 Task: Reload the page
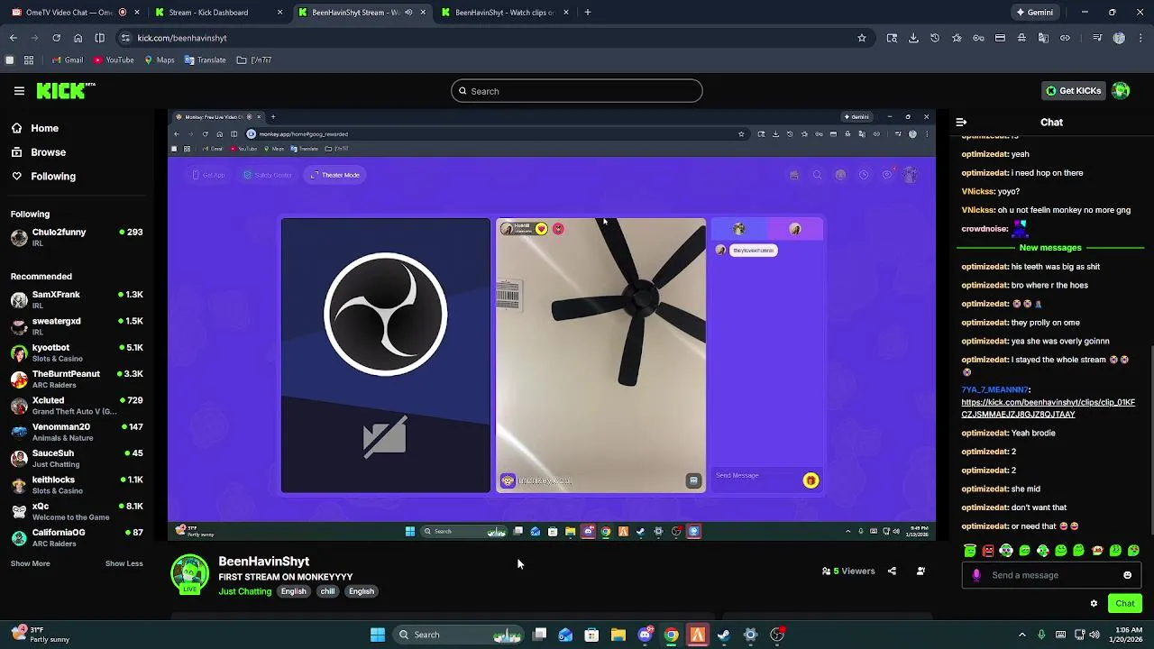[x=56, y=38]
